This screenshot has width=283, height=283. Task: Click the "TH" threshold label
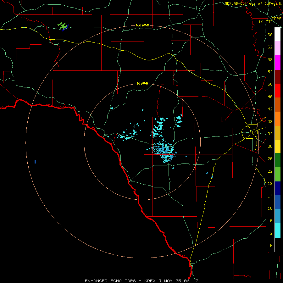coord(270,246)
